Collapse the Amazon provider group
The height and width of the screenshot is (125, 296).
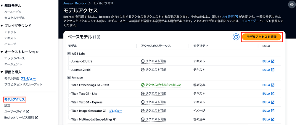point(69,77)
